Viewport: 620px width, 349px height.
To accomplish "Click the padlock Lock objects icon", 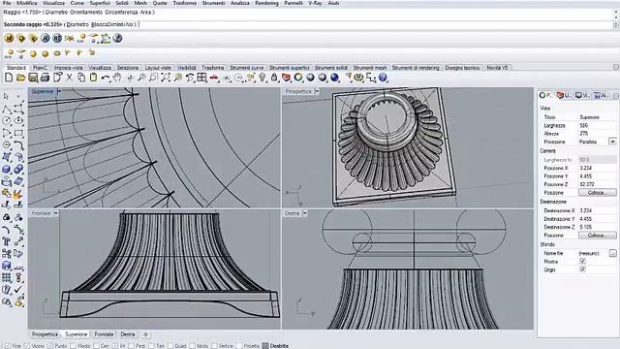I will (274, 78).
